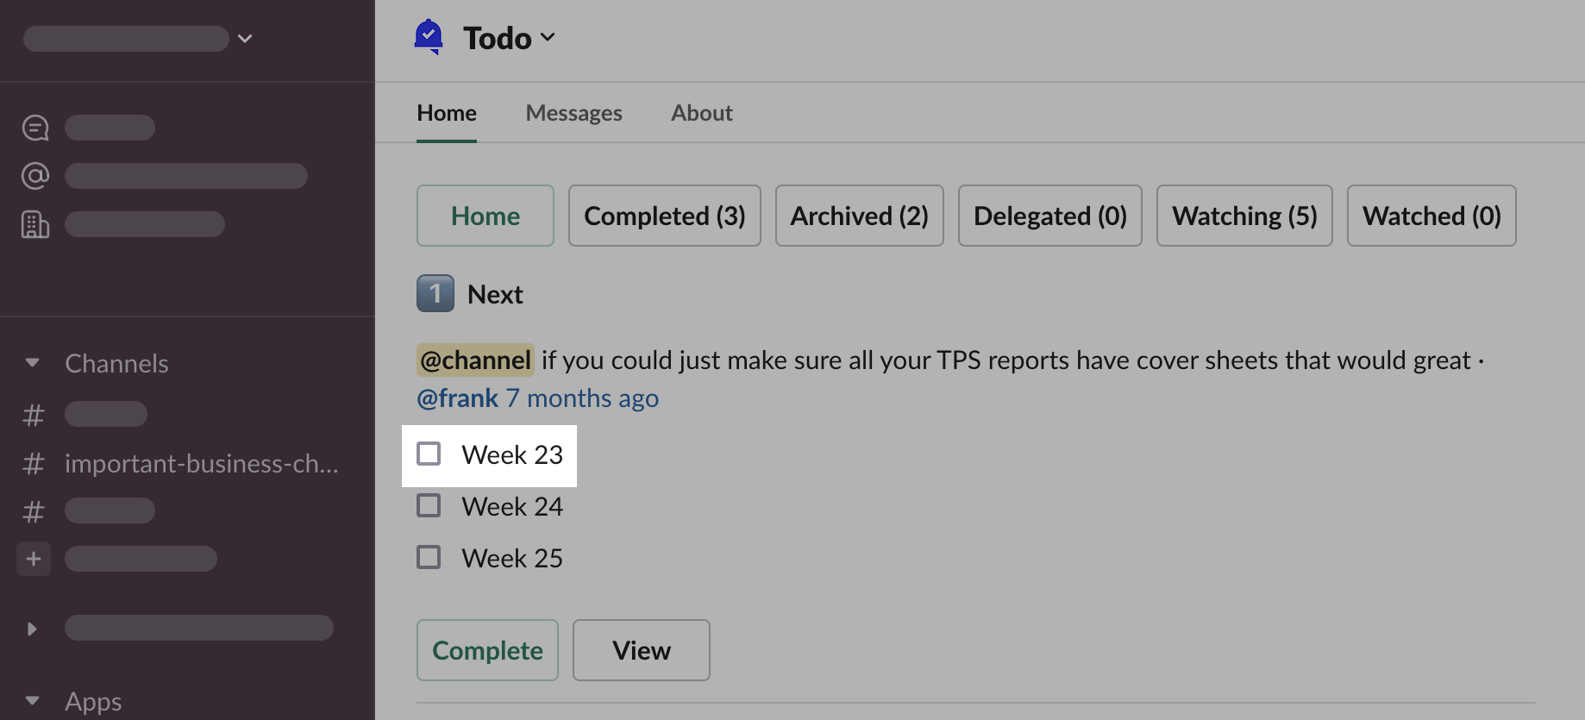Open the important-business channel
Image resolution: width=1585 pixels, height=720 pixels.
click(x=201, y=464)
